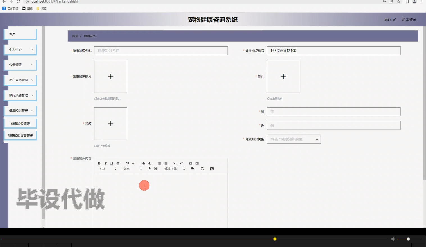The height and width of the screenshot is (247, 426).
Task: Apply Heading 1 style in the editor
Action: [x=143, y=163]
